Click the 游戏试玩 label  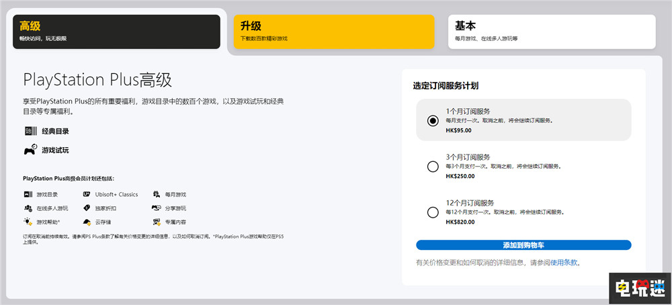point(55,150)
